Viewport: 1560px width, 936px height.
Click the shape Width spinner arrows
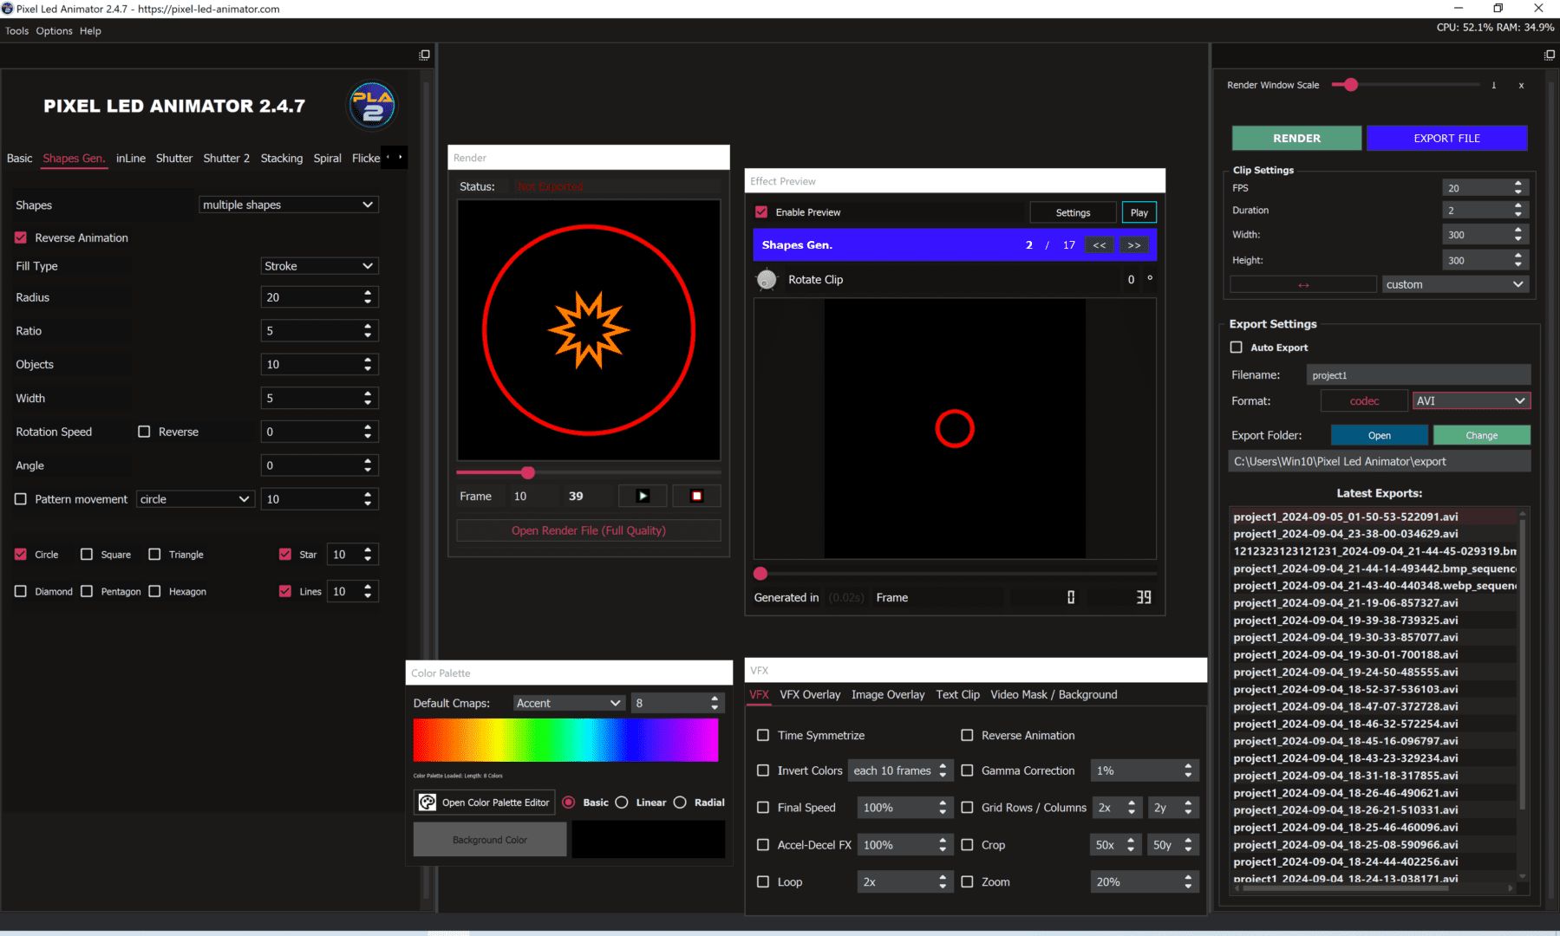pyautogui.click(x=368, y=399)
